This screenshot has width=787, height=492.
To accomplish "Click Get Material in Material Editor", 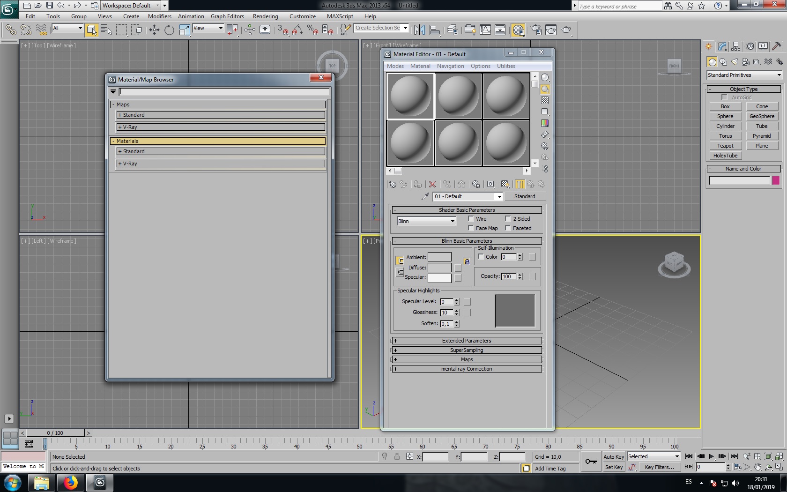I will [393, 184].
